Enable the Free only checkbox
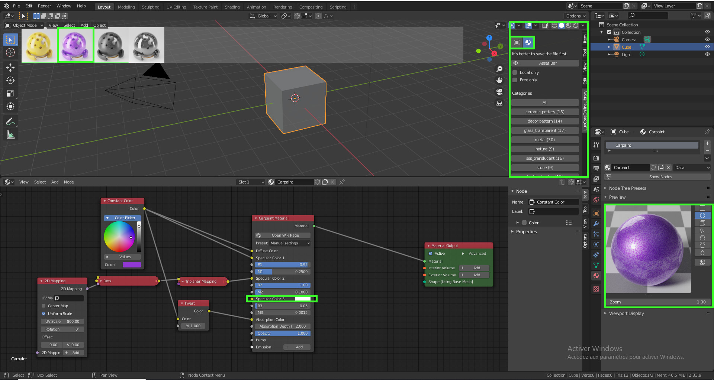The height and width of the screenshot is (380, 714). tap(515, 80)
